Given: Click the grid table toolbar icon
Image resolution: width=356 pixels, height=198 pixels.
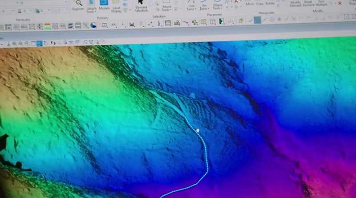Looking at the screenshot, I should tap(213, 22).
